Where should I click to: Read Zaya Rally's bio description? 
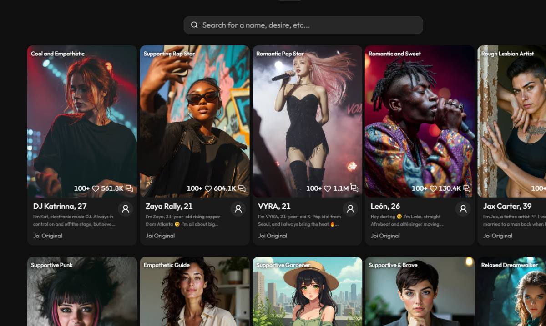[x=183, y=220]
